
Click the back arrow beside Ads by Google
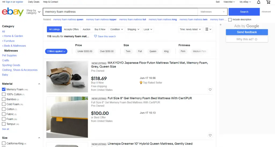221,25
